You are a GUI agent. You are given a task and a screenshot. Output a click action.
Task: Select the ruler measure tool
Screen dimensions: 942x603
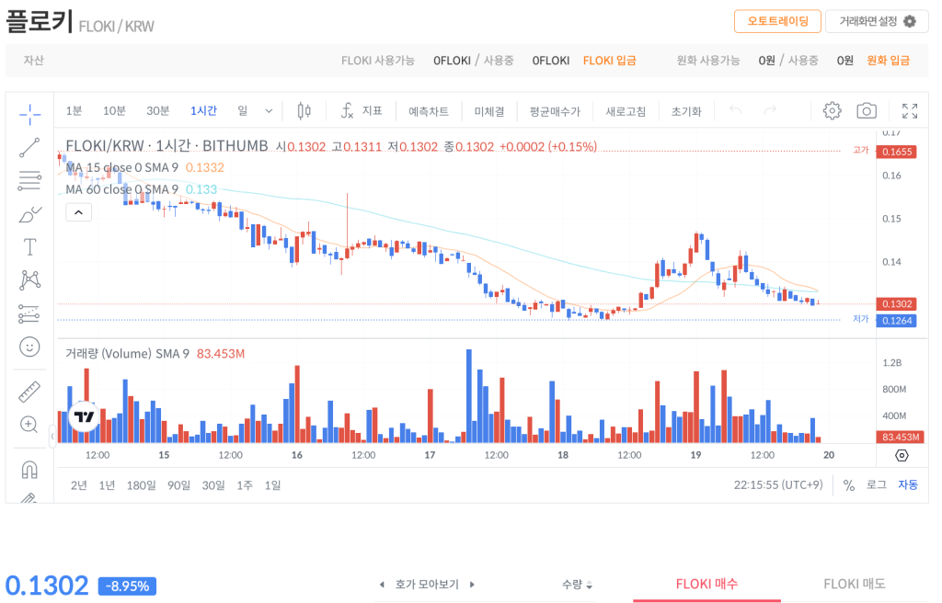(x=29, y=392)
